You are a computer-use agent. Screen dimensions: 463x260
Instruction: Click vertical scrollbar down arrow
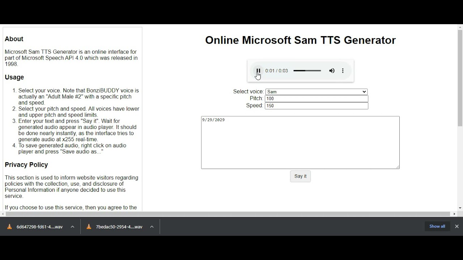coord(460,208)
